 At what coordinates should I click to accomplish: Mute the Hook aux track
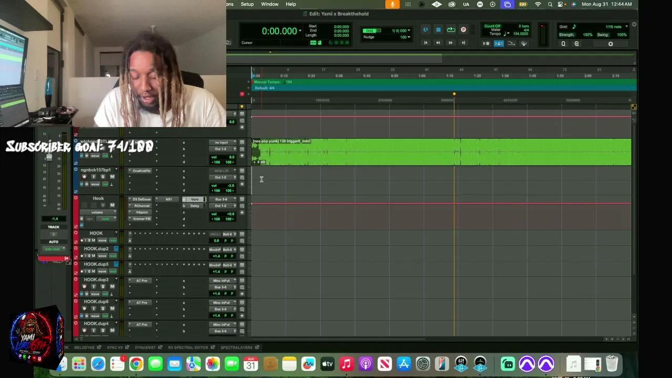pyautogui.click(x=112, y=205)
